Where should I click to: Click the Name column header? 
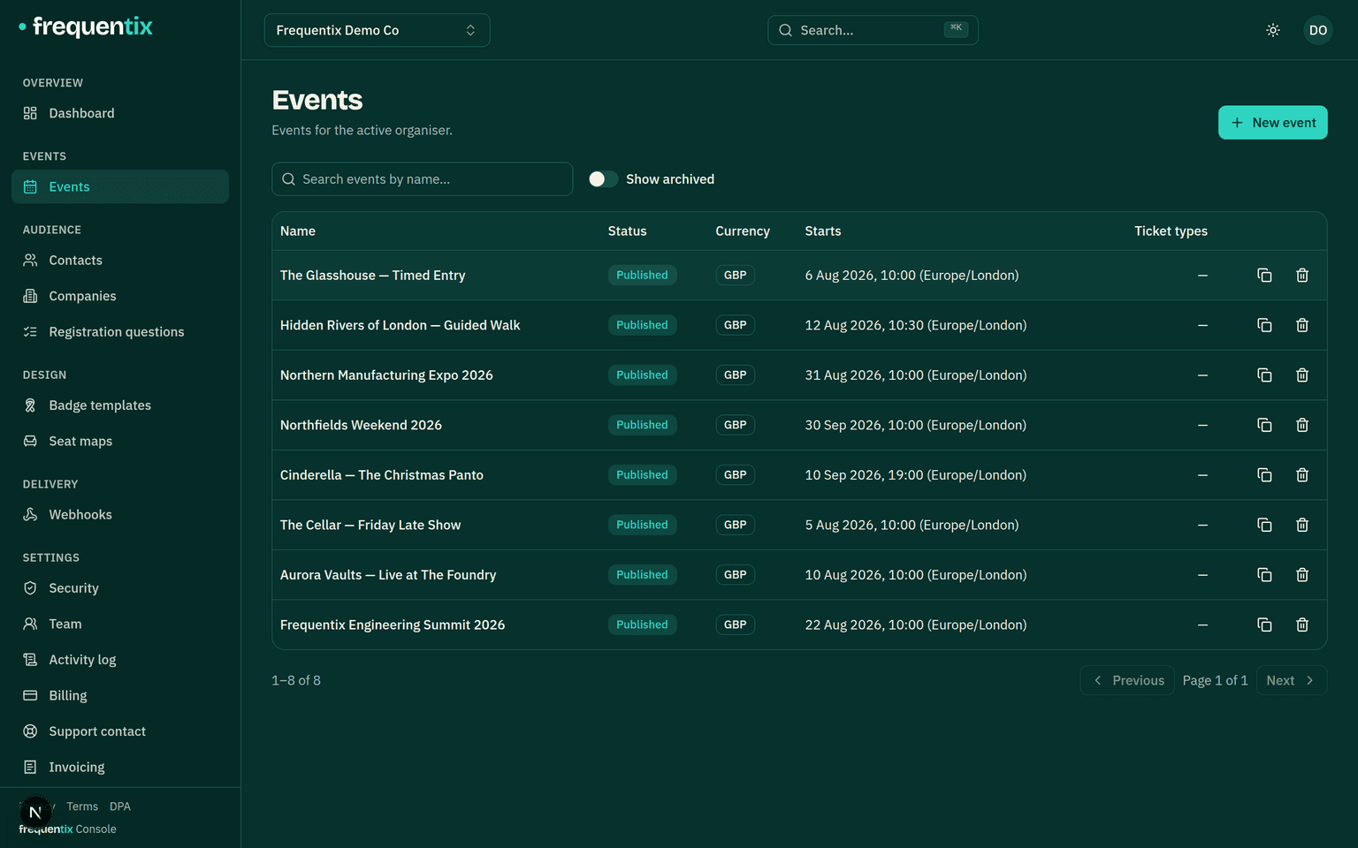[298, 231]
